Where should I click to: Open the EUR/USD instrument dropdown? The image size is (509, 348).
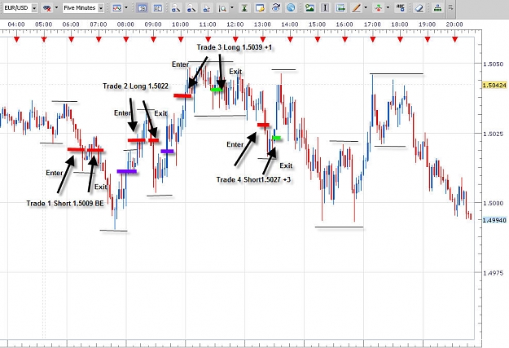pos(34,8)
